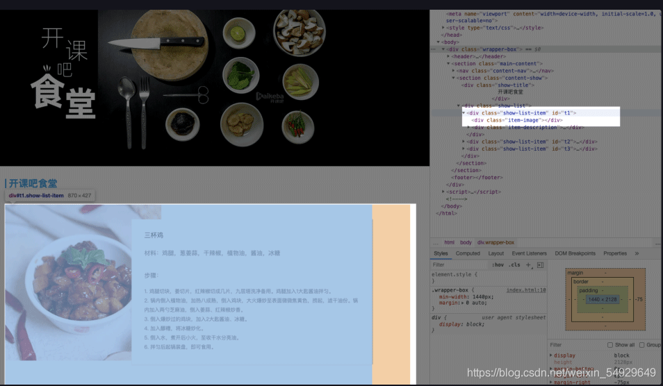
Task: Select the 开课吧食堂 hero banner image
Action: coord(215,88)
